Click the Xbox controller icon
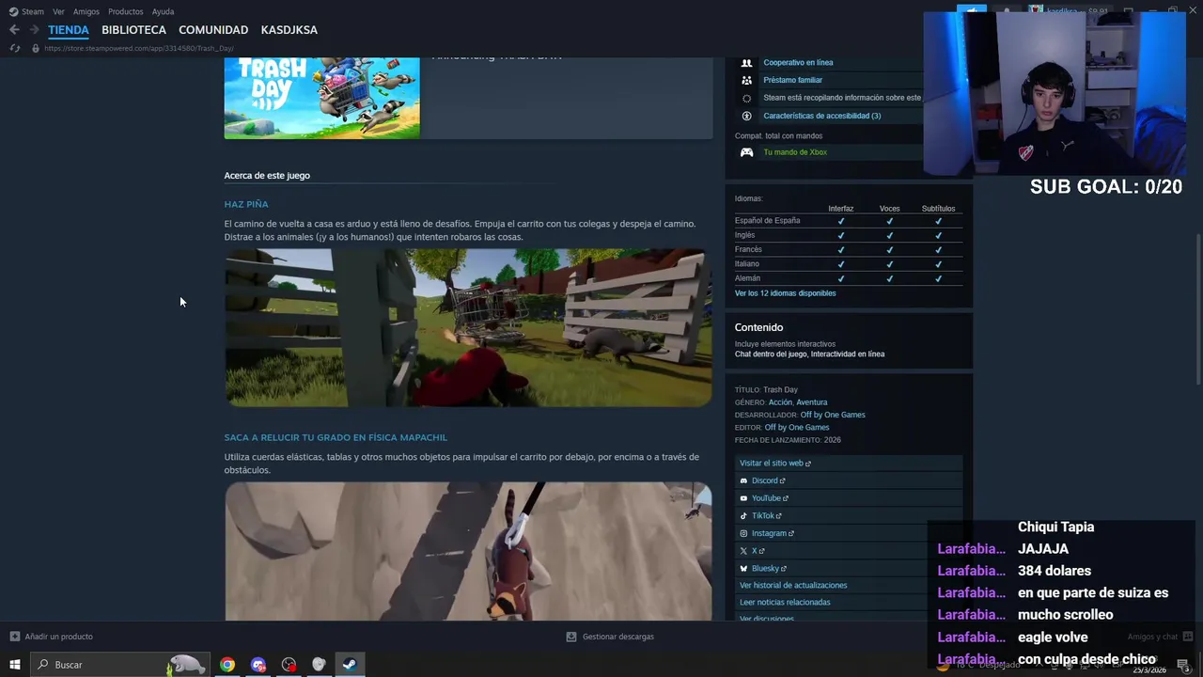This screenshot has width=1203, height=677. point(746,152)
